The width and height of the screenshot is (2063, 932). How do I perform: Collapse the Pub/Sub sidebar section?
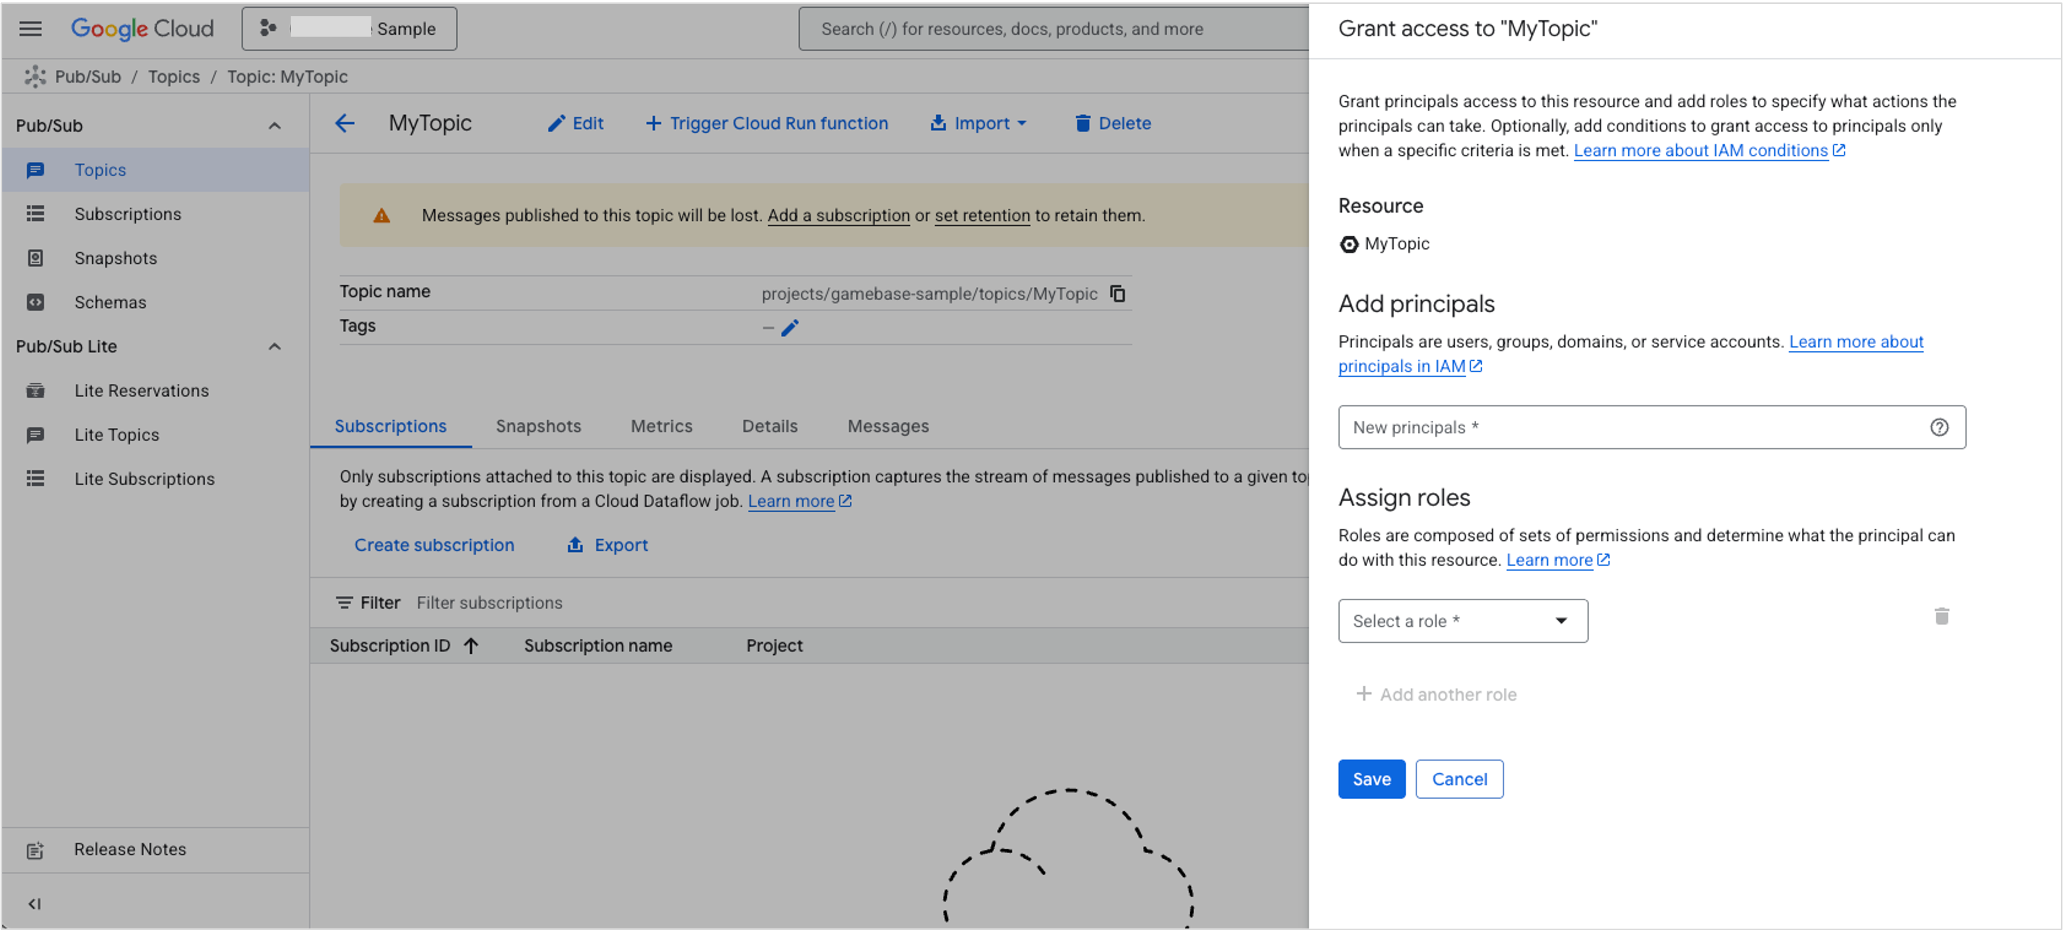[x=275, y=126]
